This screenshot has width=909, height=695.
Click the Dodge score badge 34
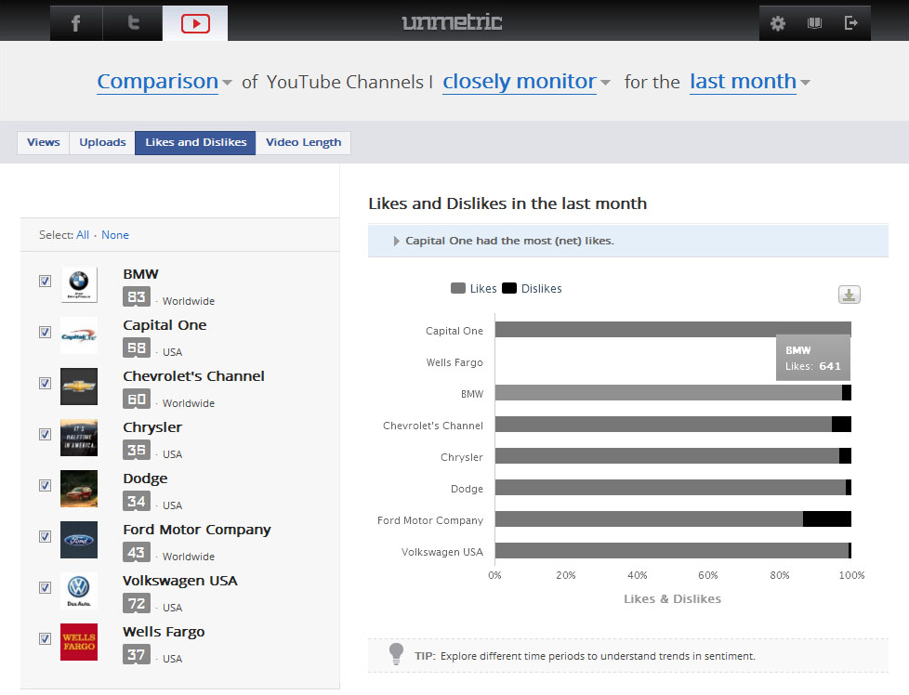point(137,501)
